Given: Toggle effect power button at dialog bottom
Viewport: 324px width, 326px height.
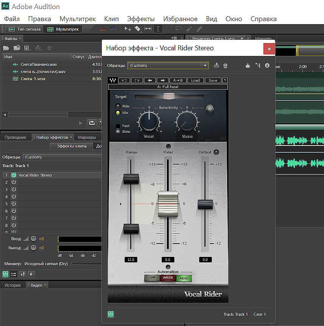Looking at the screenshot, I should 111,314.
